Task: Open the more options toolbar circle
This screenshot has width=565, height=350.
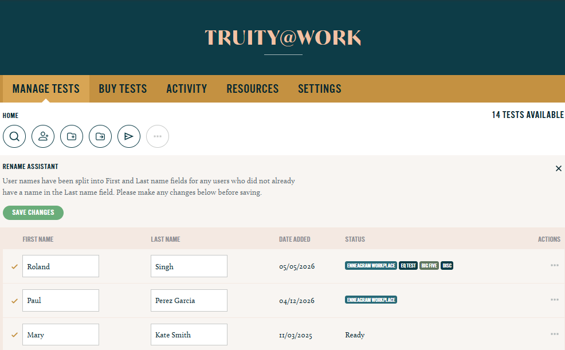Action: point(158,136)
